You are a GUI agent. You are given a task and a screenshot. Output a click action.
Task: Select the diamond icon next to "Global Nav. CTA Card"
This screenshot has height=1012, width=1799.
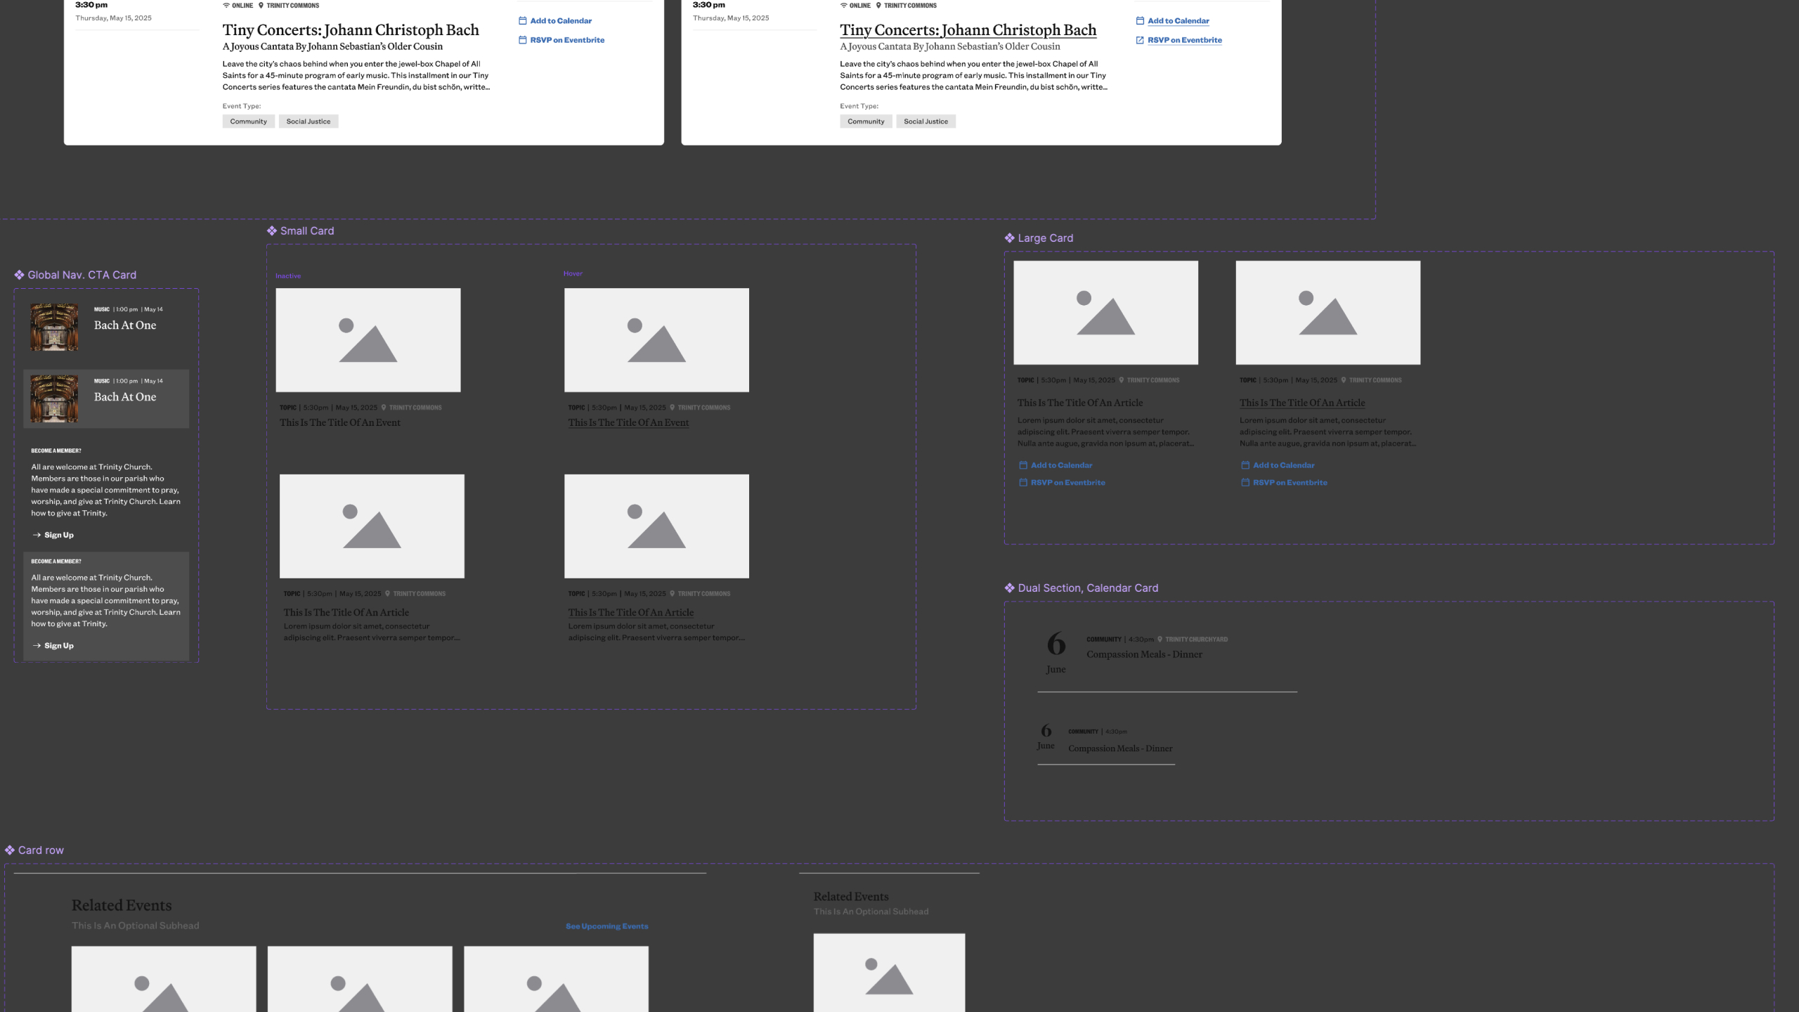coord(19,275)
